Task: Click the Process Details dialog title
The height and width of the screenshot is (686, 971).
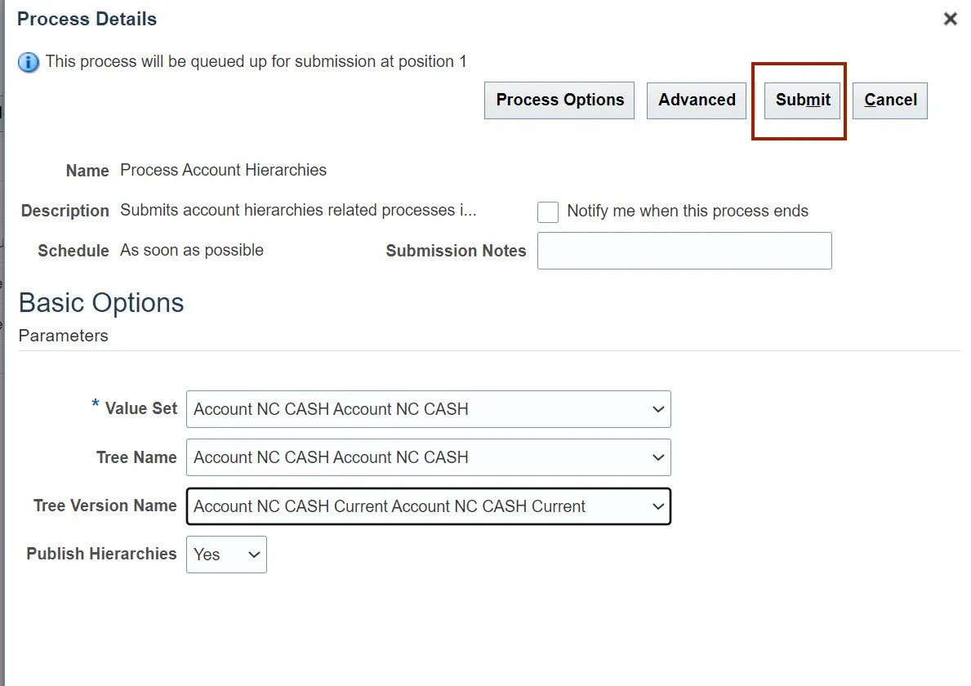Action: (x=87, y=19)
